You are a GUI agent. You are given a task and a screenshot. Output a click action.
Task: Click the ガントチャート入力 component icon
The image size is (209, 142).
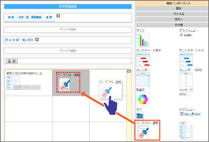(186, 60)
